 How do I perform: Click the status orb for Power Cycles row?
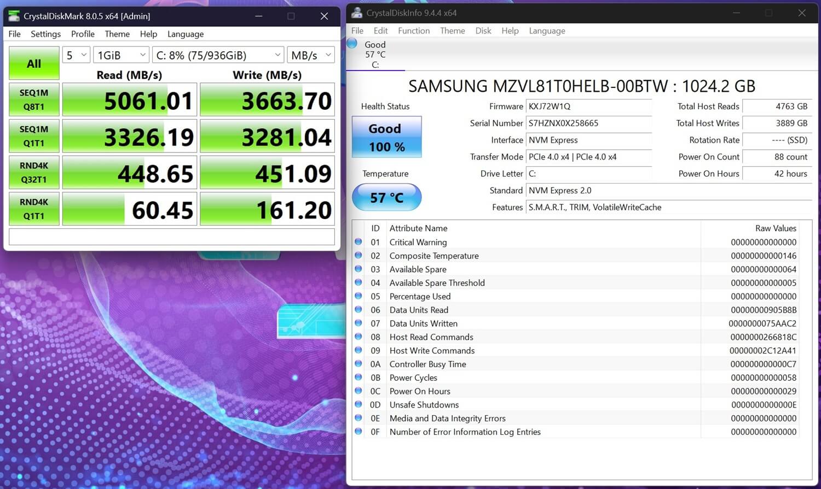click(359, 377)
